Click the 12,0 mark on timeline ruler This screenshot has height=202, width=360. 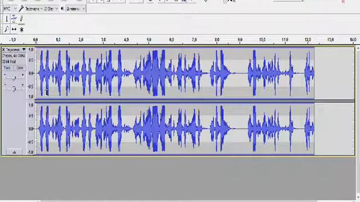point(308,40)
